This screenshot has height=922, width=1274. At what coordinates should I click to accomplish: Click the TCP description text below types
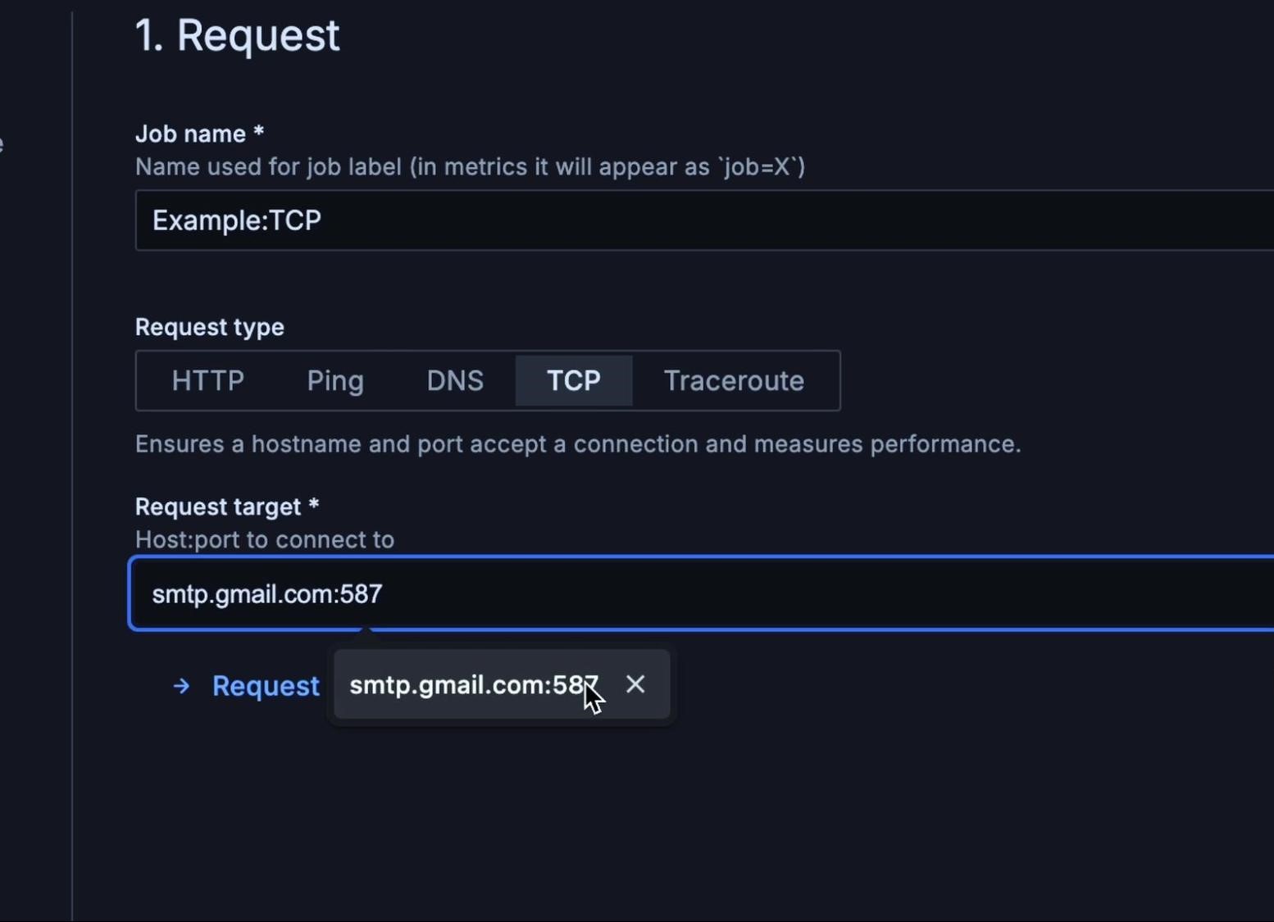point(578,444)
